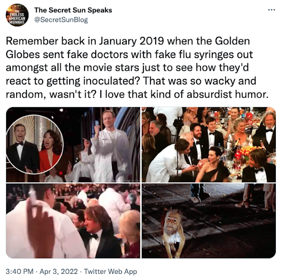Enlarge the top-left photo of doctors on stage
This screenshot has width=281, height=280.
point(73,144)
